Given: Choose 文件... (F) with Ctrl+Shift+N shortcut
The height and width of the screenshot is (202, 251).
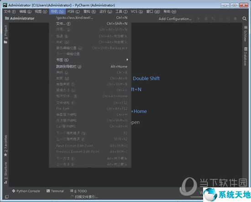Looking at the screenshot, I should click(x=90, y=24).
